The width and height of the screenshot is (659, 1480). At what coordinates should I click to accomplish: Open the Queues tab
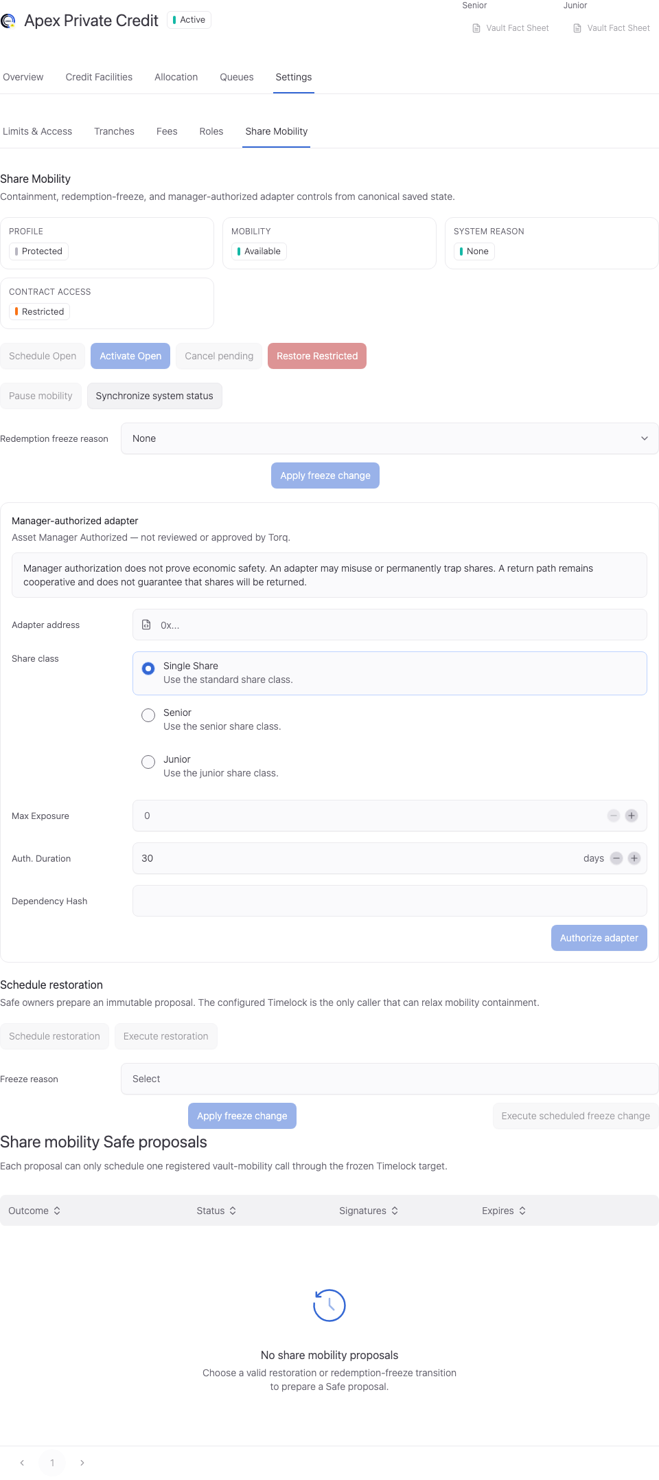click(x=237, y=77)
